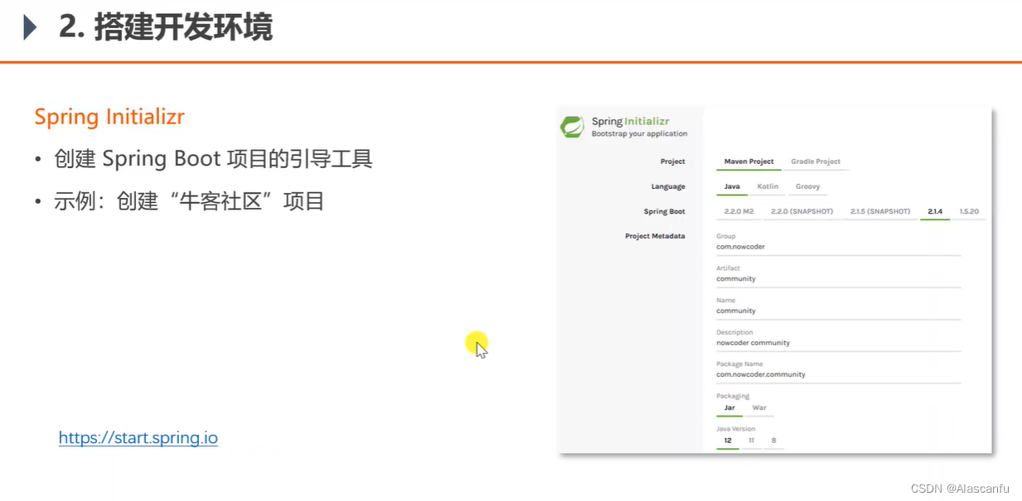Click the 'Spring Boot' row label
The height and width of the screenshot is (501, 1022).
click(665, 211)
